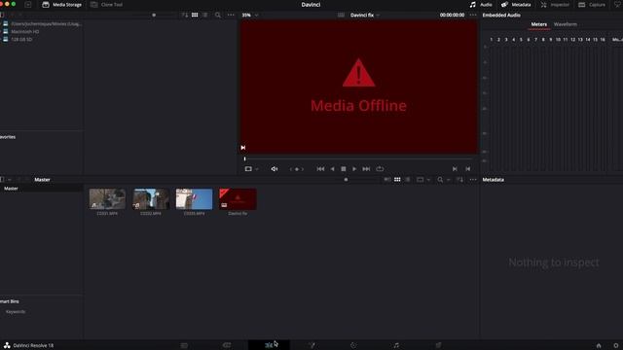Screen dimensions: 623x350
Task: Select the C0002.MP4 clip thumbnail
Action: pyautogui.click(x=151, y=198)
